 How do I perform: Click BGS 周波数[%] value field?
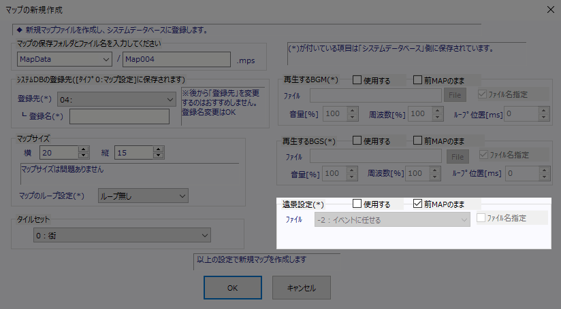tap(417, 173)
